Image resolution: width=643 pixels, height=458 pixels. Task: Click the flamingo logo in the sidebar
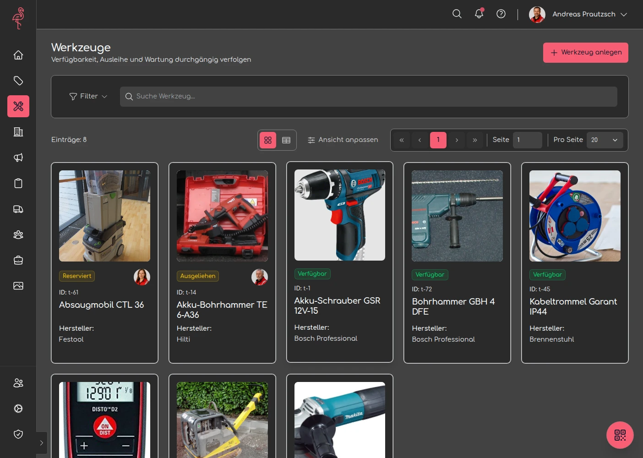click(18, 18)
